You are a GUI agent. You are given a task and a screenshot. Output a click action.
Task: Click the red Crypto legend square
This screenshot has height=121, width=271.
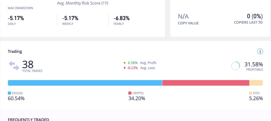130,93
